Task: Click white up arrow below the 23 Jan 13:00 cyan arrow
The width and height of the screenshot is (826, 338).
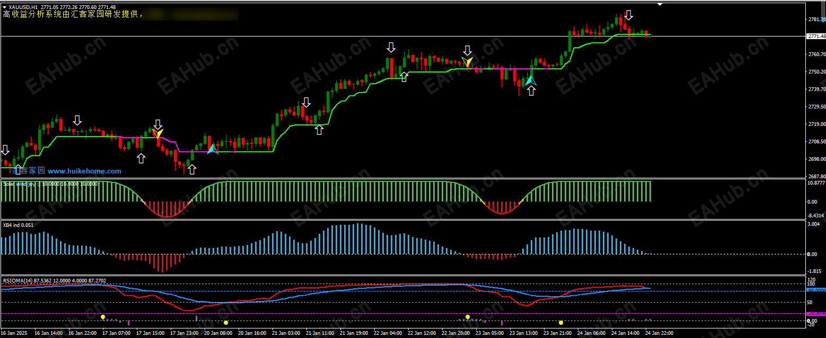Action: pyautogui.click(x=531, y=91)
